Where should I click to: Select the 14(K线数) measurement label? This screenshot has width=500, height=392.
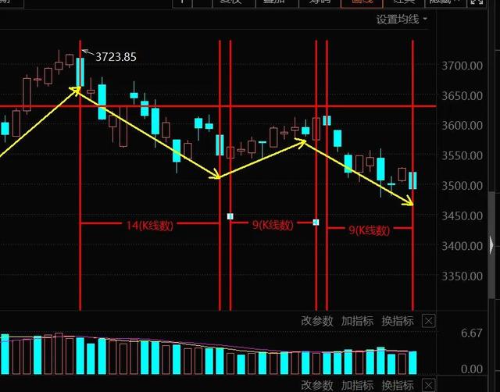point(149,226)
